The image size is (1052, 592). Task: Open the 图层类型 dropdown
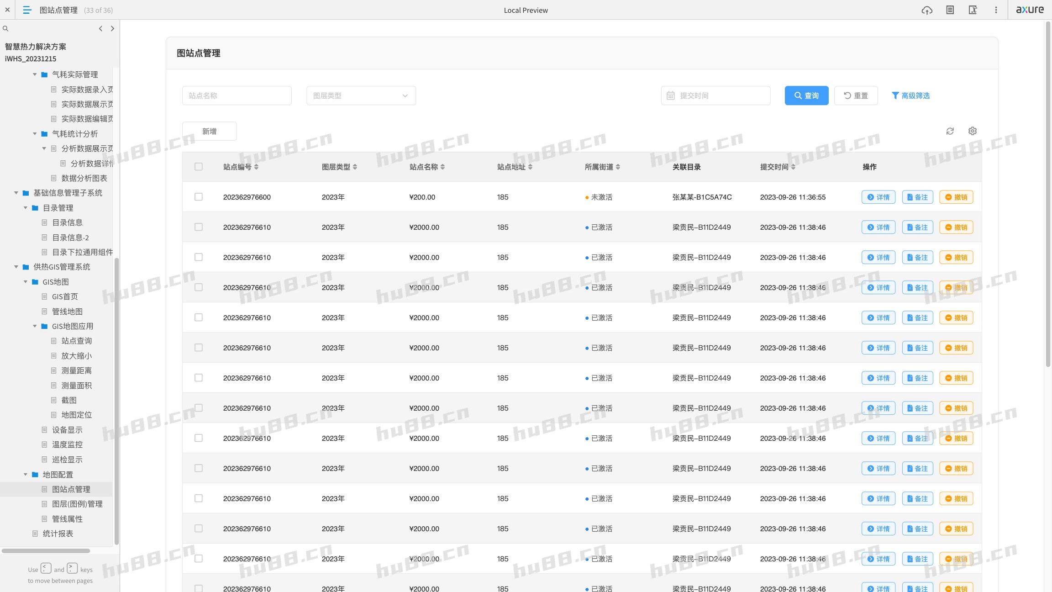pyautogui.click(x=361, y=95)
